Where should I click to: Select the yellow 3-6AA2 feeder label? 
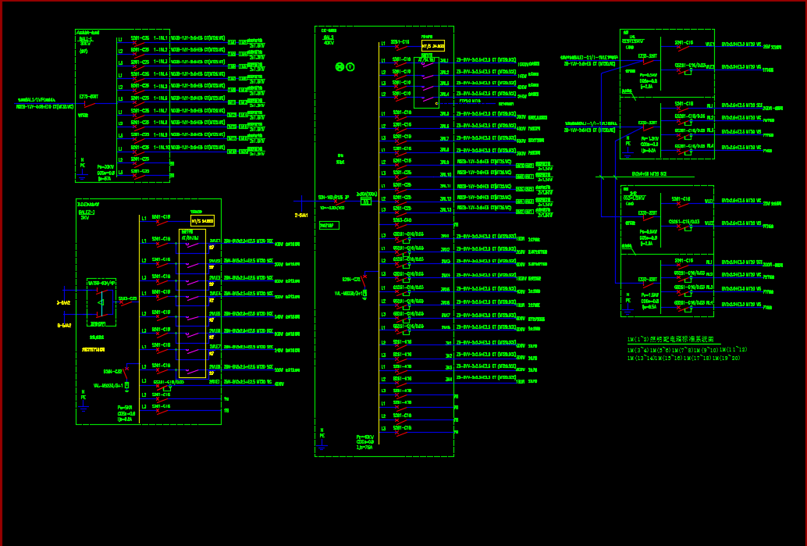click(64, 303)
